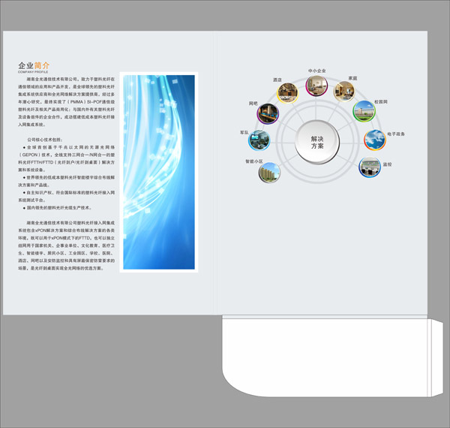450x428 pixels.
Task: Click the 校园网 label
Action: [381, 101]
